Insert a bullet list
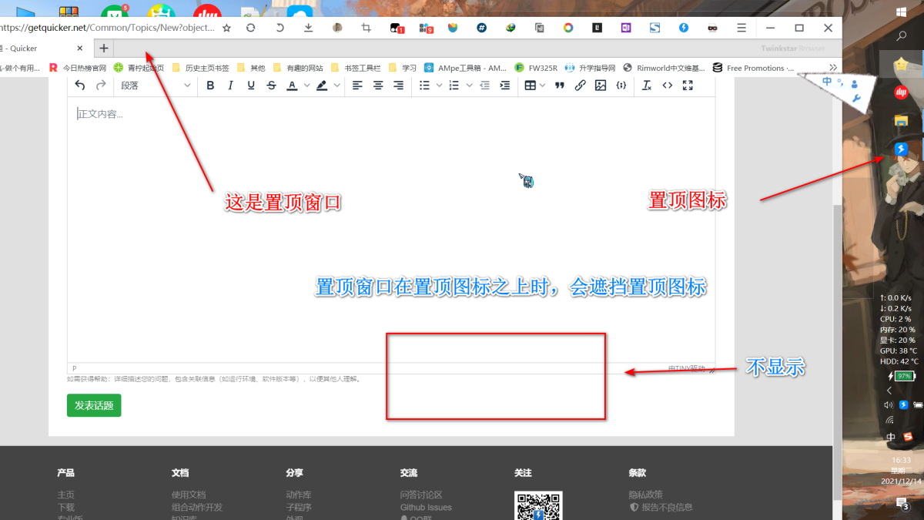Viewport: 924px width, 520px height. point(424,86)
